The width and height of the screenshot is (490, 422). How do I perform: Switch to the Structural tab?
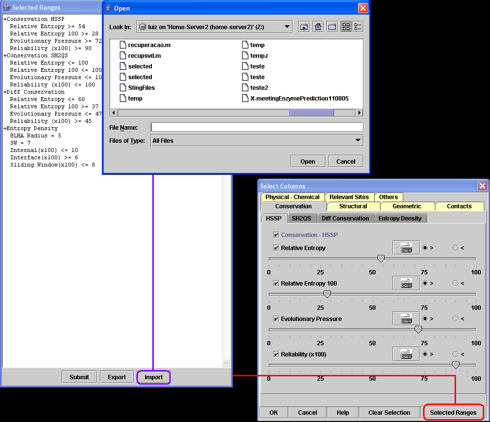(x=353, y=206)
